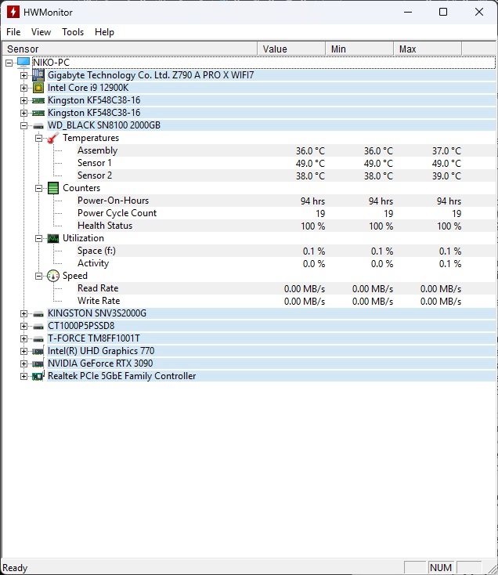Click the Gigabyte motherboard icon

point(38,75)
